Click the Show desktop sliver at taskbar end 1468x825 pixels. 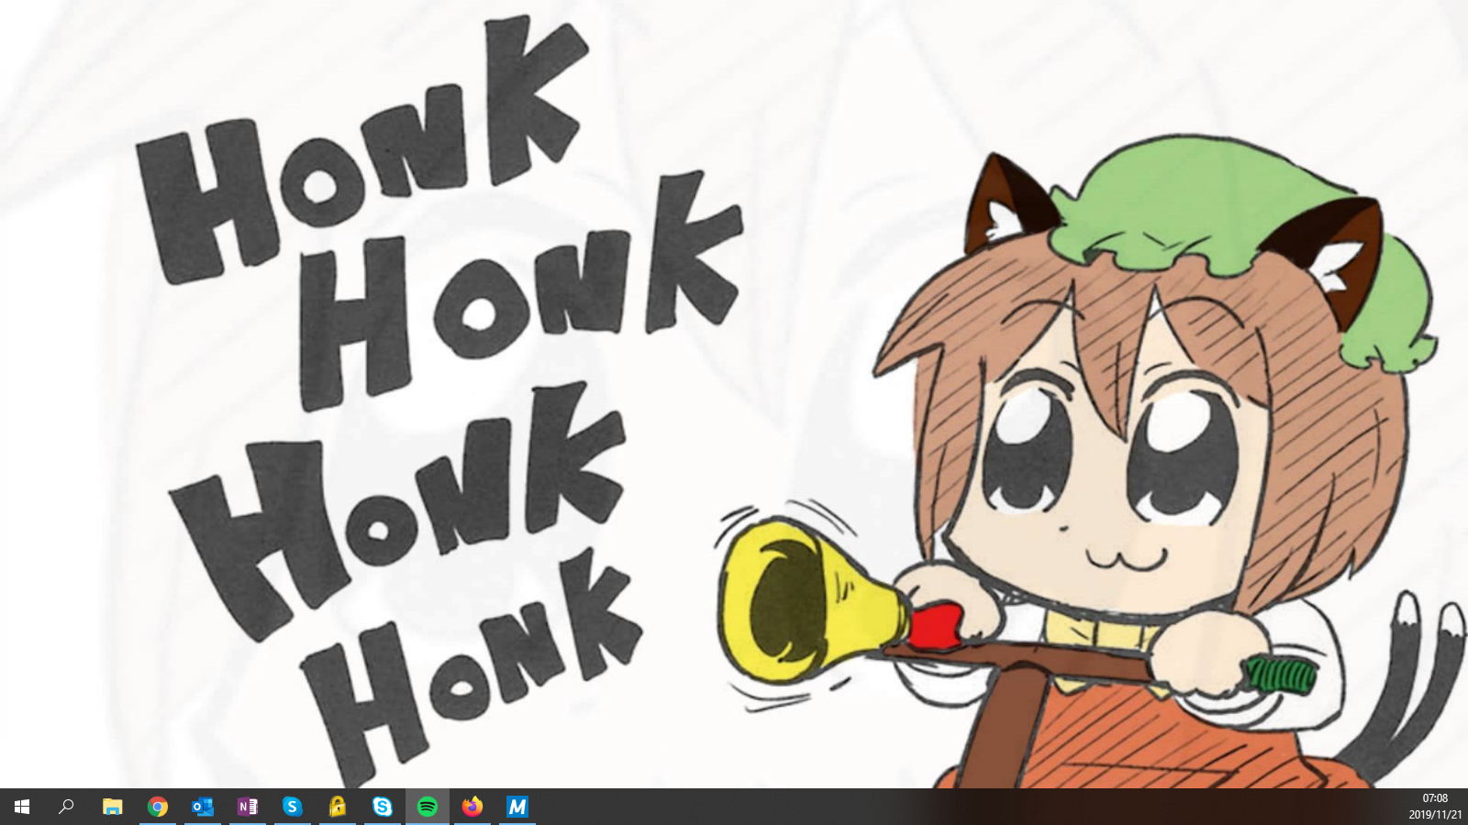pos(1465,807)
